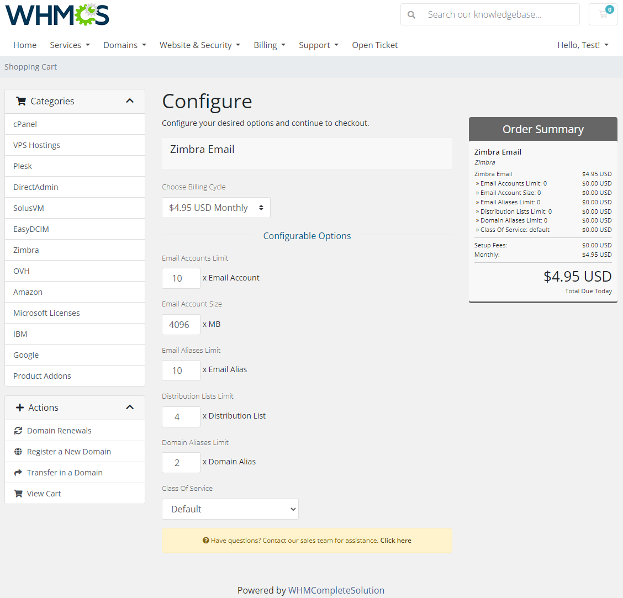The image size is (623, 598).
Task: Open the Class Of Service dropdown
Action: 230,509
